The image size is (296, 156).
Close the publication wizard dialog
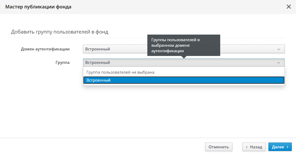pyautogui.click(x=289, y=7)
